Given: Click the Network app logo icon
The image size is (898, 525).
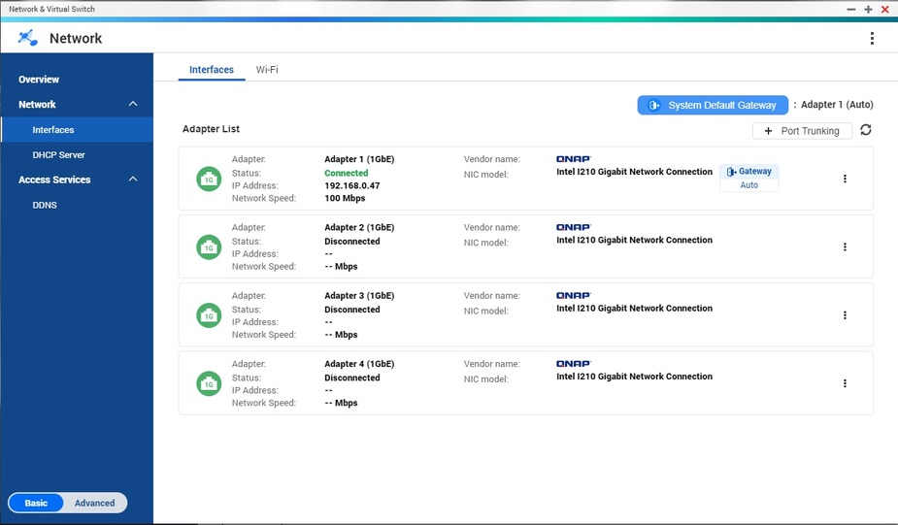Looking at the screenshot, I should [x=27, y=38].
